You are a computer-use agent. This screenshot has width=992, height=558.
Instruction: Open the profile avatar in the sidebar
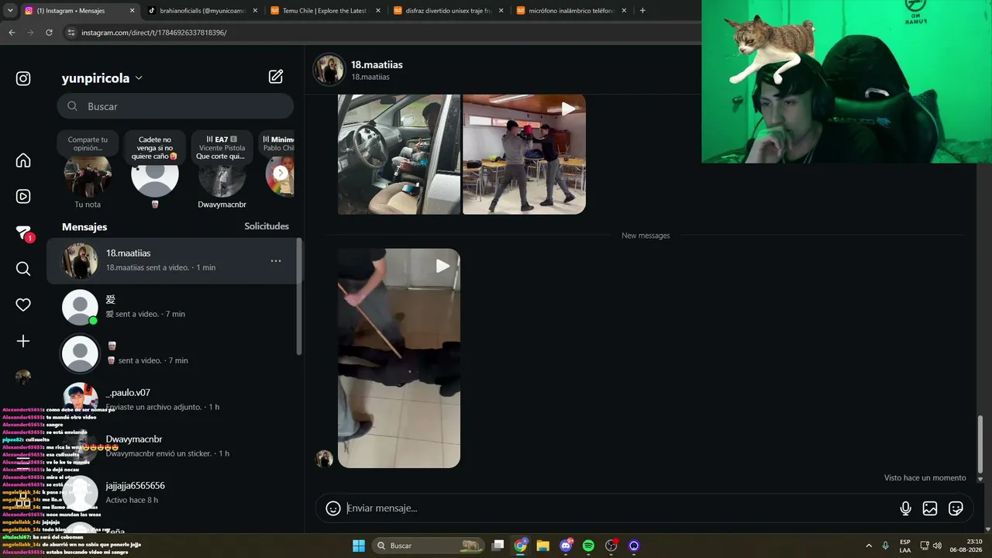click(23, 377)
